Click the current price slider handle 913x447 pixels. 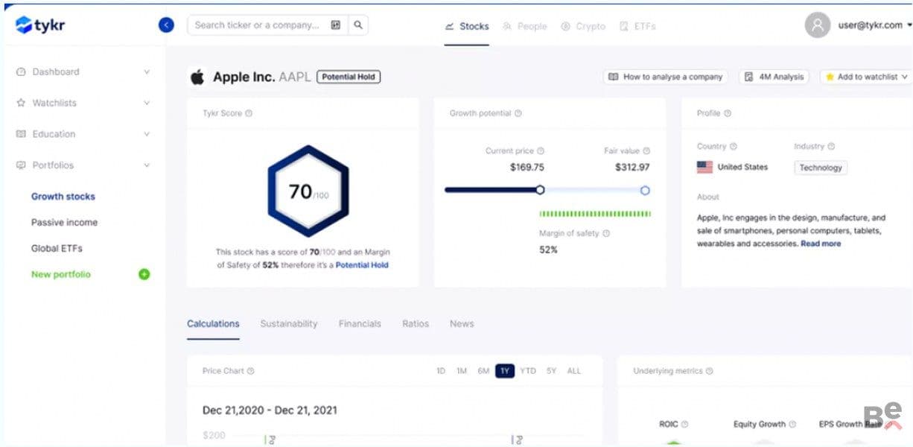coord(540,190)
